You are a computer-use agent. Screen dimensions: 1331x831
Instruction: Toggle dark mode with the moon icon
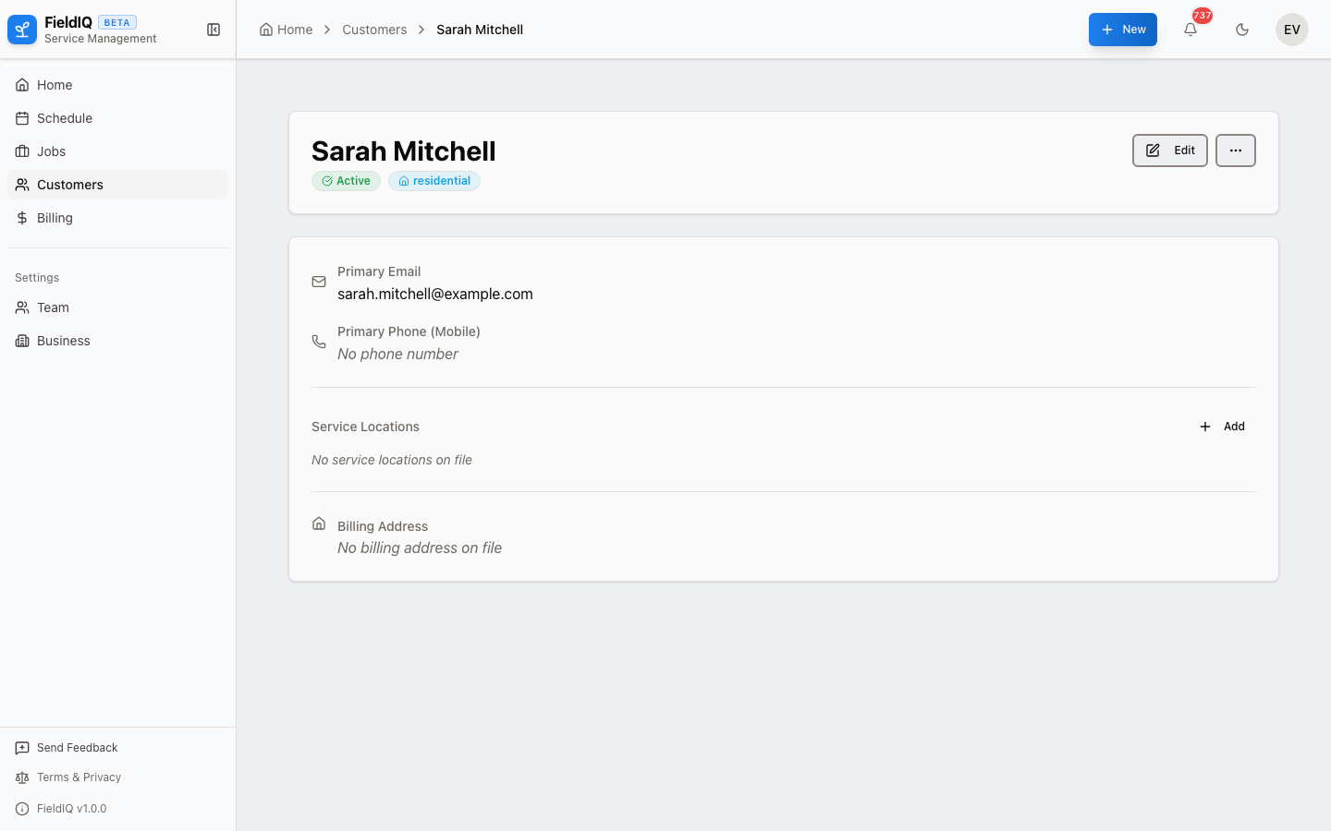click(x=1242, y=30)
